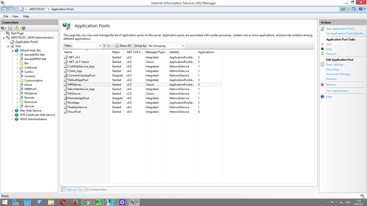Select the .NET v4.5 Classic pool row
Viewport: 367px width, 206px height.
click(142, 62)
